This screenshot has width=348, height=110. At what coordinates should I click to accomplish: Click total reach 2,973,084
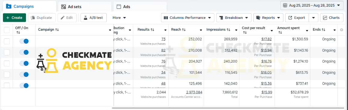tap(194, 92)
